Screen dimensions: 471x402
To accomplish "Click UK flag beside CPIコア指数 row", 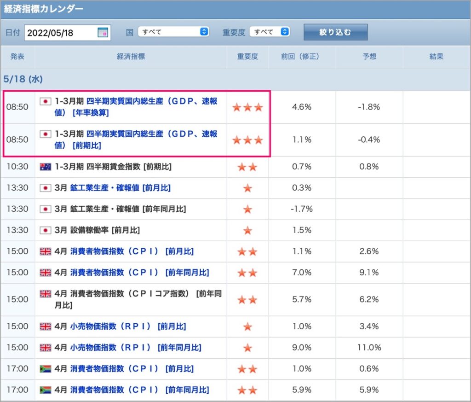I will tap(46, 294).
